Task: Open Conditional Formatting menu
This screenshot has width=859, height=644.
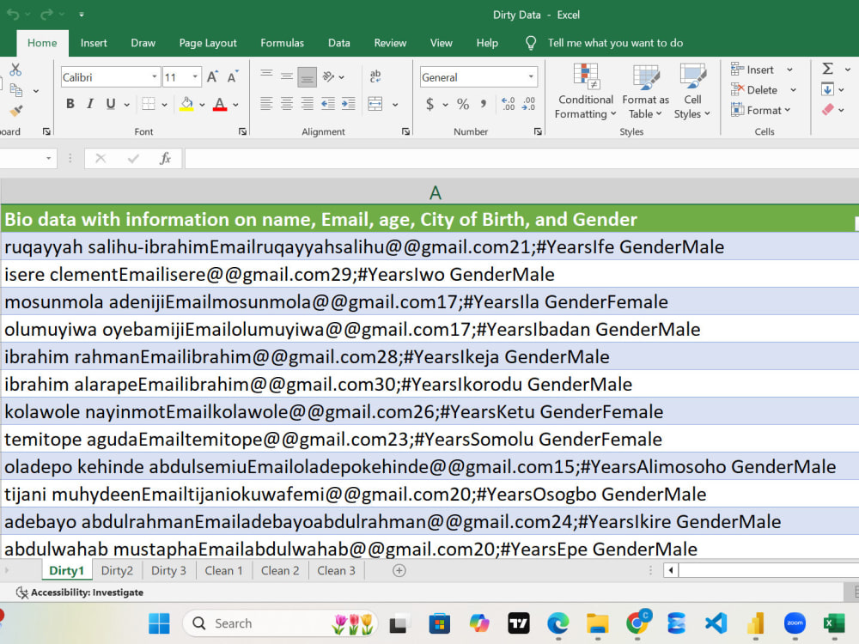Action: coord(586,91)
